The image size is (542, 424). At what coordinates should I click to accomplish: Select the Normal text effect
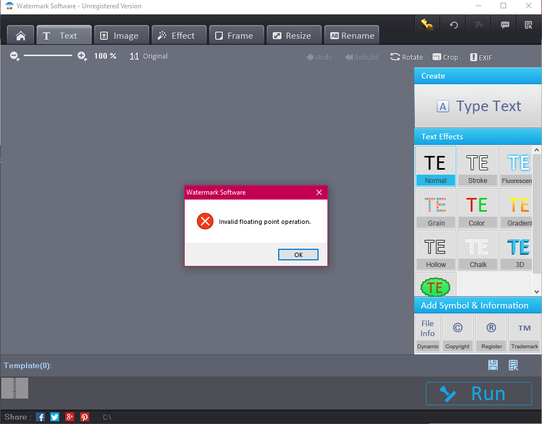[x=436, y=166]
